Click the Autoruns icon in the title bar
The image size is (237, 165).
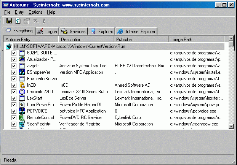point(5,5)
